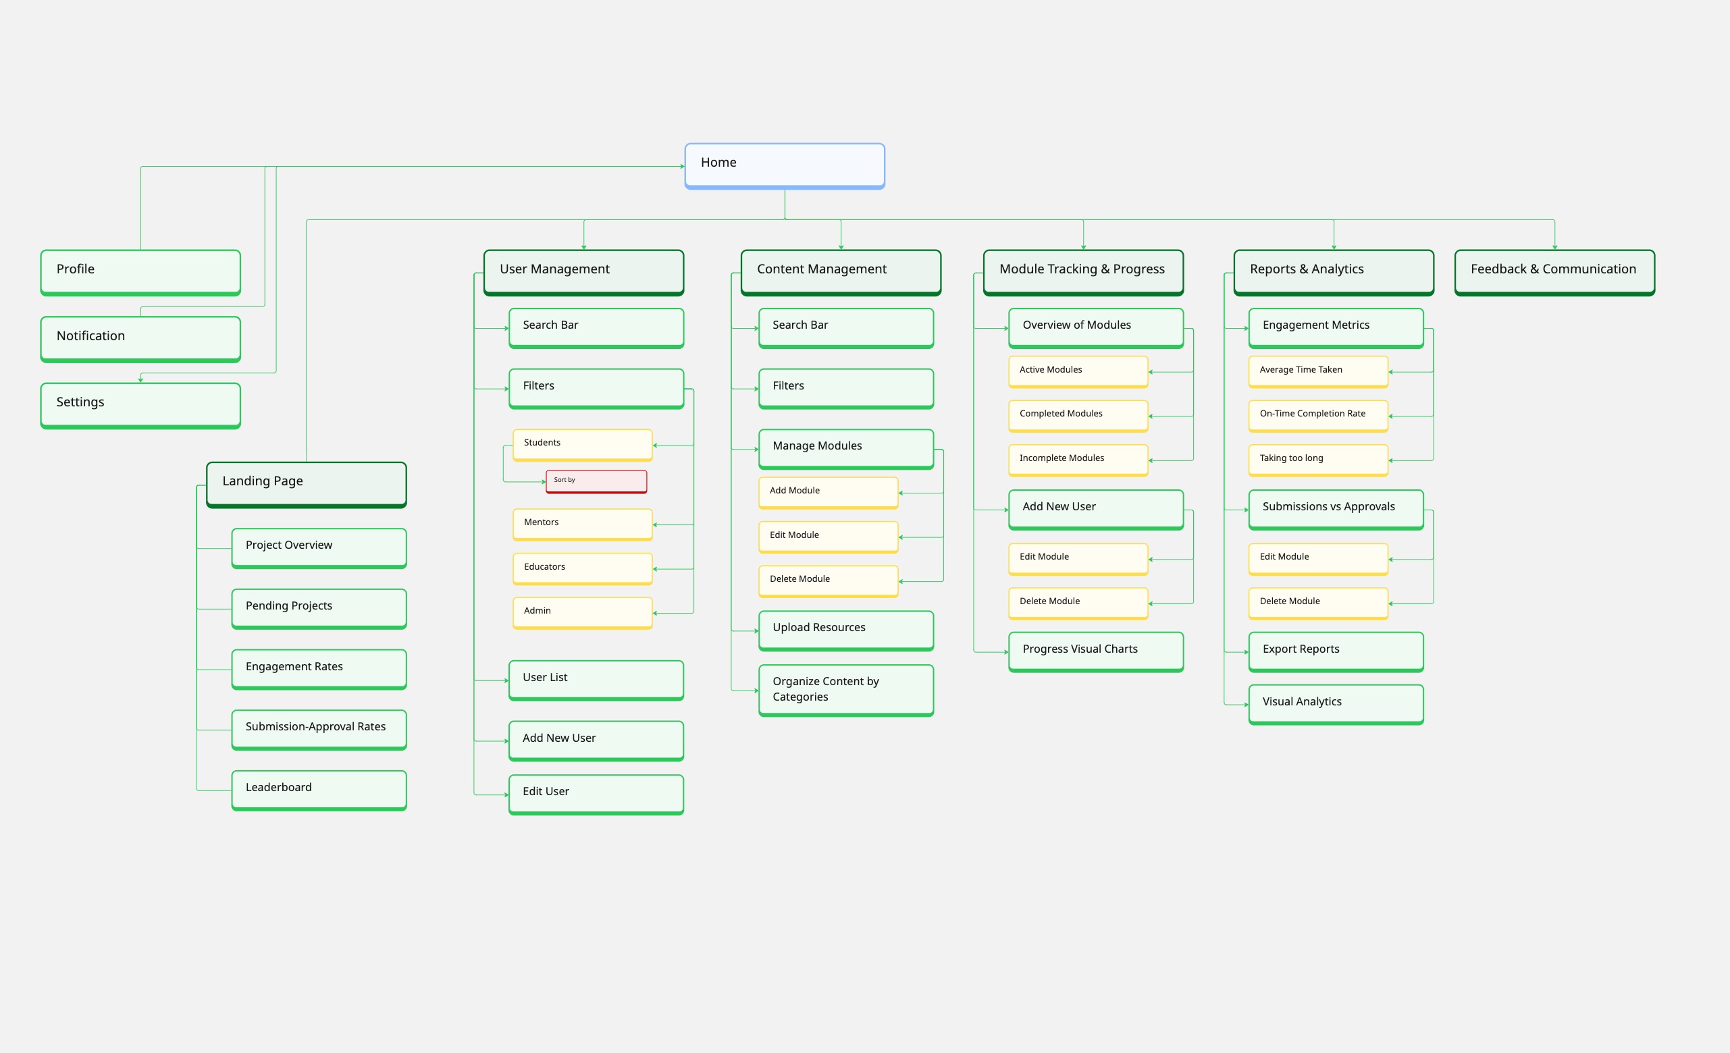Screen dimensions: 1730x1053
Task: Select the Pending Projects box
Action: click(x=319, y=607)
